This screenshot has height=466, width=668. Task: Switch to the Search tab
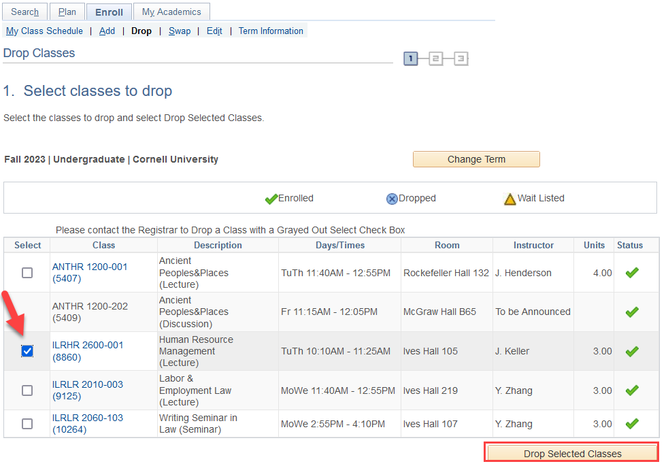click(x=25, y=12)
